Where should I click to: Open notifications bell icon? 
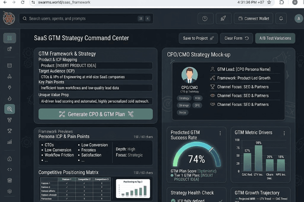(281, 19)
